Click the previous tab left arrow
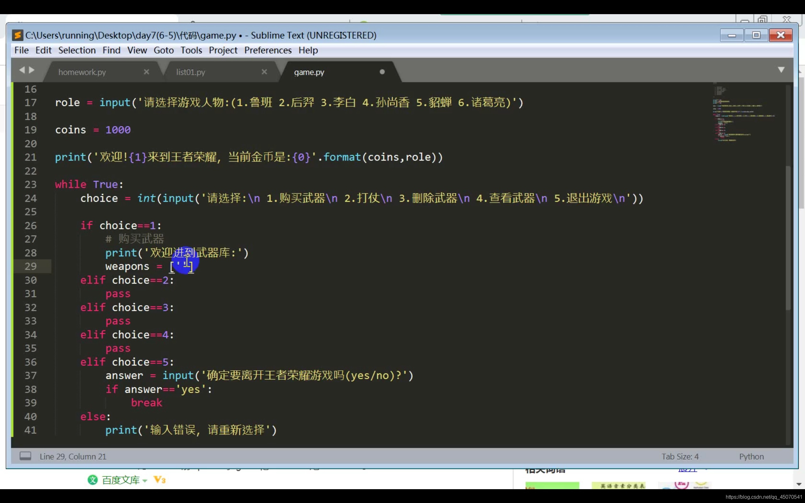The height and width of the screenshot is (503, 805). pos(22,70)
